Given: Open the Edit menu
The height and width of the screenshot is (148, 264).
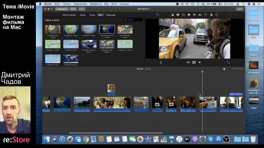Looking at the screenshot, I should (x=67, y=4).
